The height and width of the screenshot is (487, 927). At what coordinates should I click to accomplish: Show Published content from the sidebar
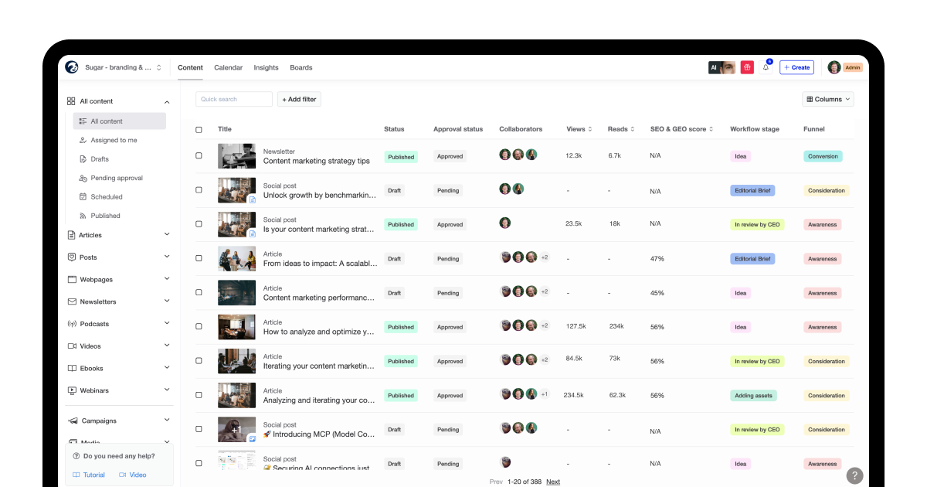[x=106, y=216]
